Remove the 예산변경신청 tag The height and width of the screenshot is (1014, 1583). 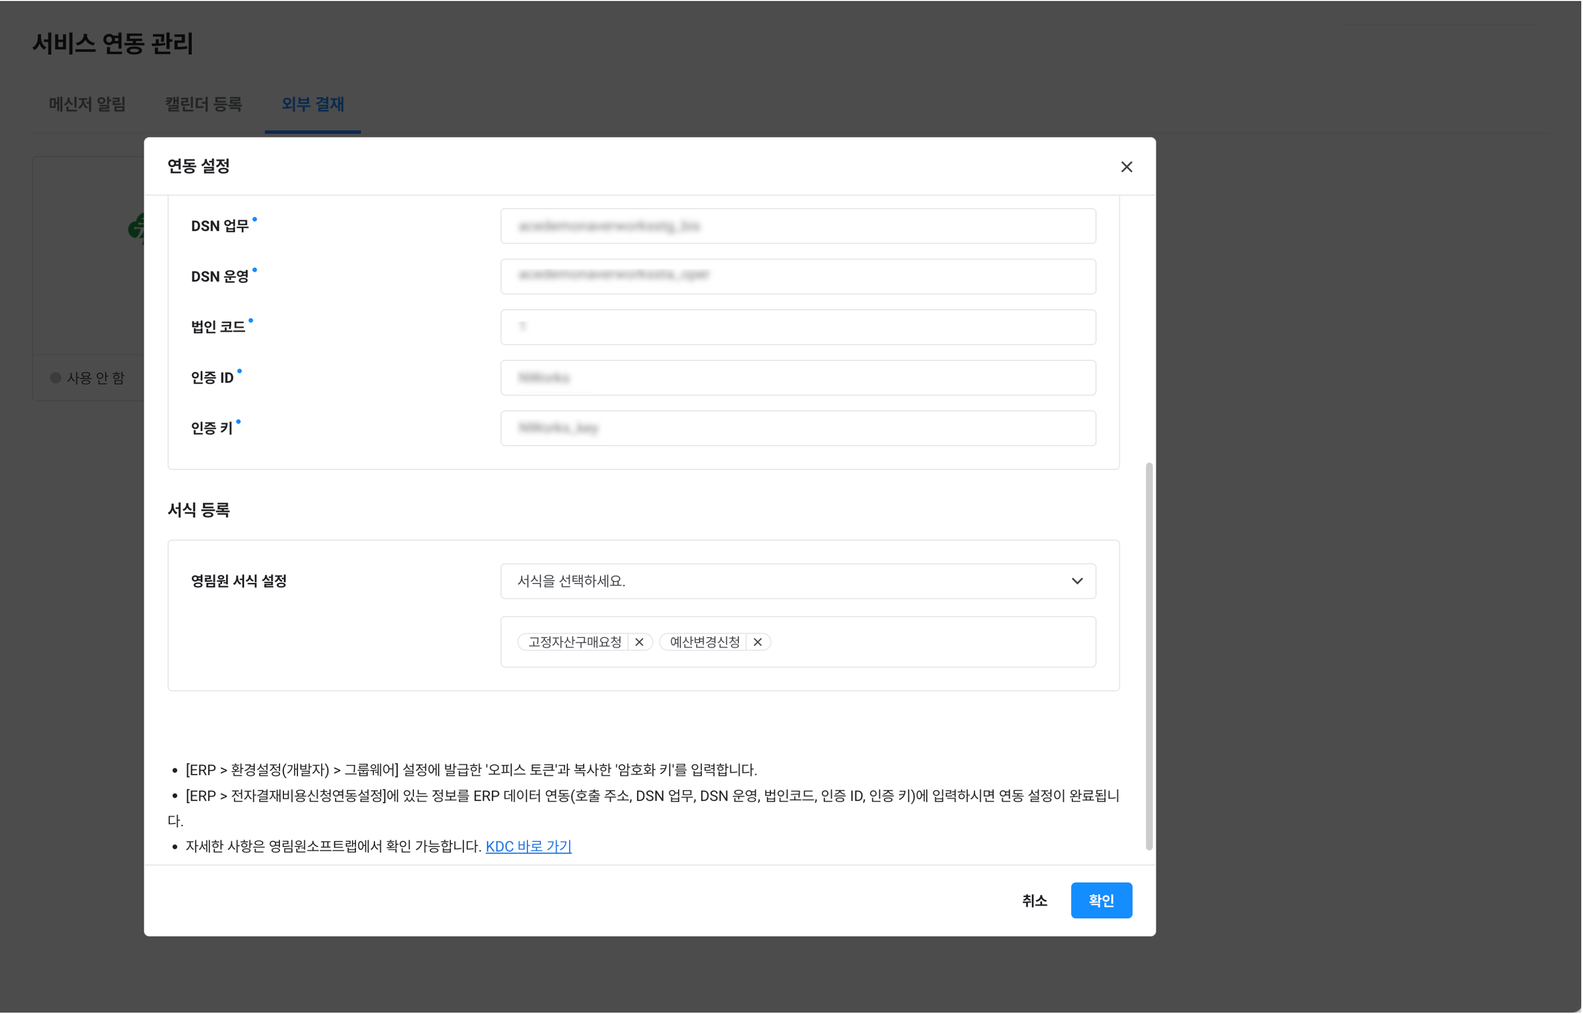coord(757,642)
